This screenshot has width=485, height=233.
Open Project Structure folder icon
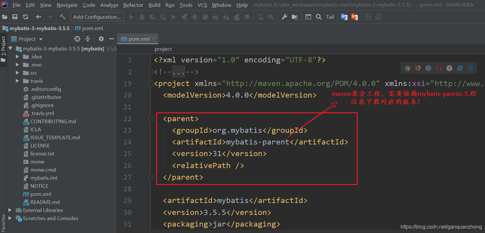[295, 17]
